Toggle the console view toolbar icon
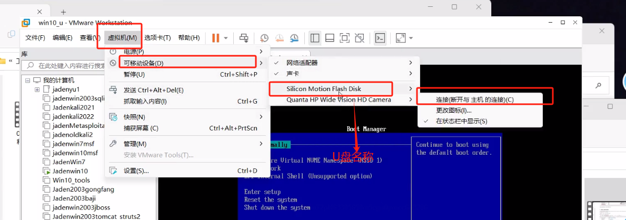Screen dimensions: 626x220 pos(380,38)
